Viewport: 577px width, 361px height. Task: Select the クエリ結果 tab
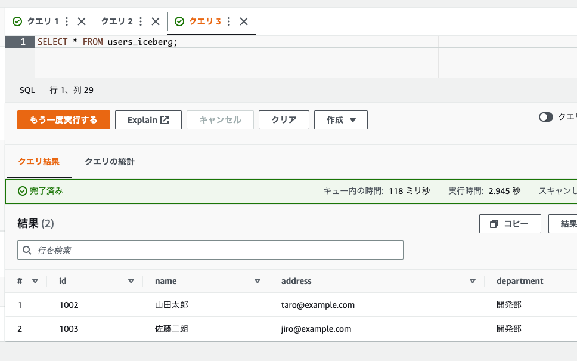[x=39, y=161]
